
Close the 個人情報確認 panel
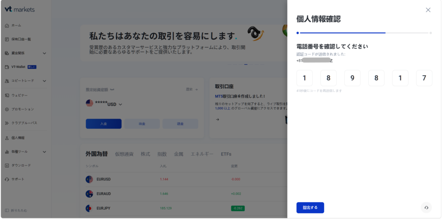click(428, 10)
